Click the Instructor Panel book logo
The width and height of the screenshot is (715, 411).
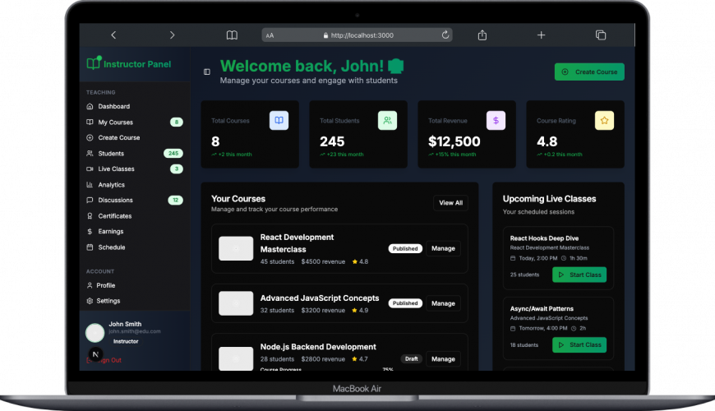94,63
